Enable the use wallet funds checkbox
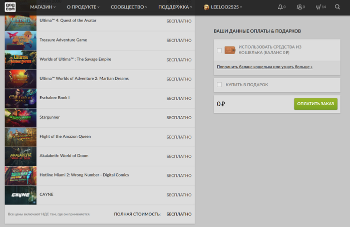This screenshot has width=350, height=227. pos(219,51)
